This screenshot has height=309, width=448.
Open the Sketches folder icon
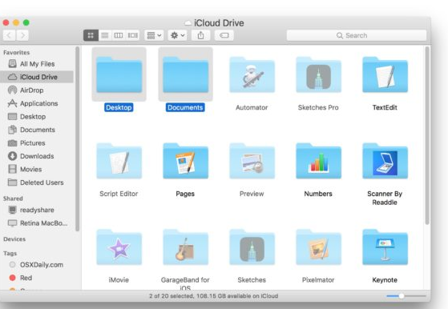coord(252,247)
